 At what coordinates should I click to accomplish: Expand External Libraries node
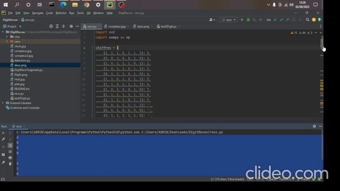[x=3, y=103]
